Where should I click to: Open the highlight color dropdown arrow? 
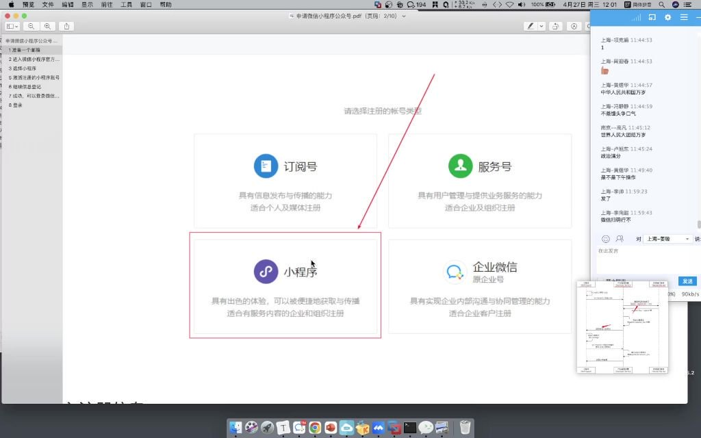coord(541,27)
